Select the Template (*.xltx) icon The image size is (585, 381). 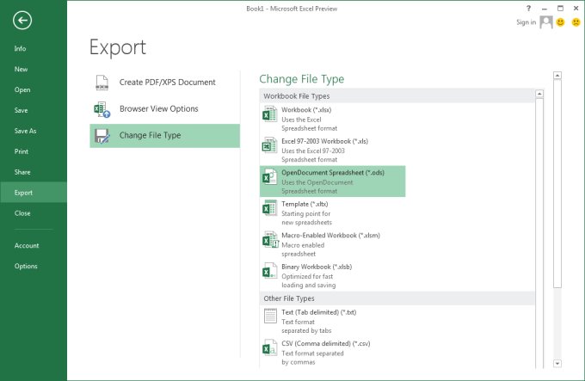click(270, 208)
